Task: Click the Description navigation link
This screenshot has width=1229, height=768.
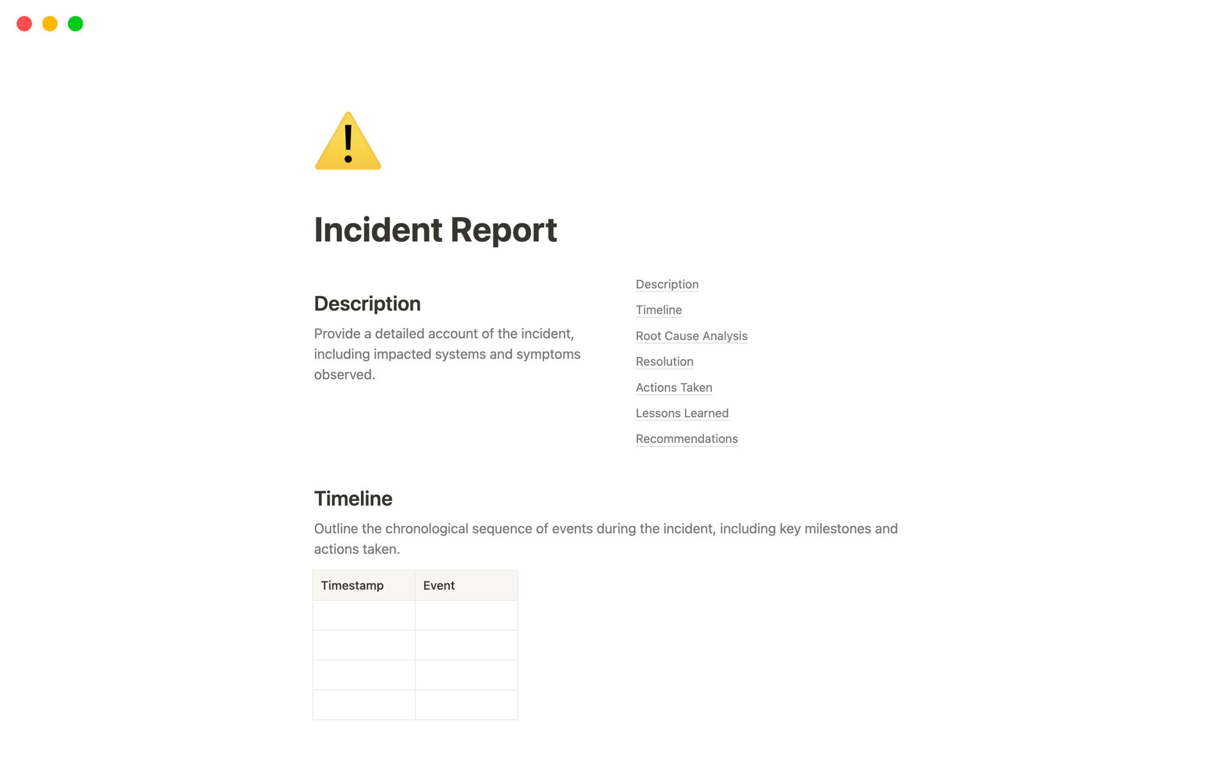Action: pyautogui.click(x=666, y=284)
